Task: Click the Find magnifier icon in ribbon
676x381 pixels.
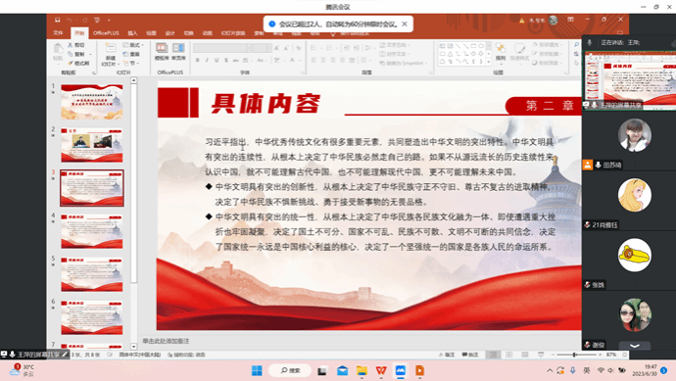Action: 576,45
